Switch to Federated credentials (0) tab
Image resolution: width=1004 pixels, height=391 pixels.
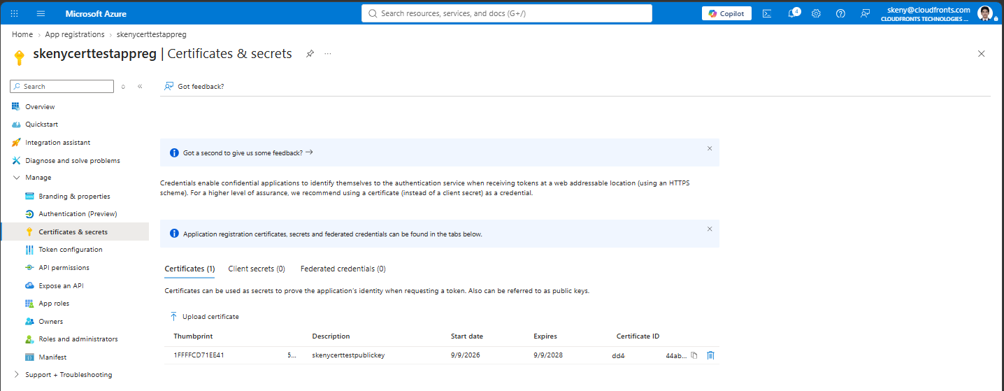point(343,269)
